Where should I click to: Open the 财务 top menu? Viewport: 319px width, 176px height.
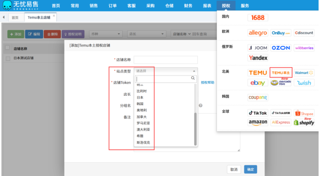[188, 6]
